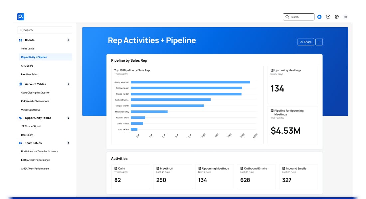Open the SR user avatar

click(345, 17)
